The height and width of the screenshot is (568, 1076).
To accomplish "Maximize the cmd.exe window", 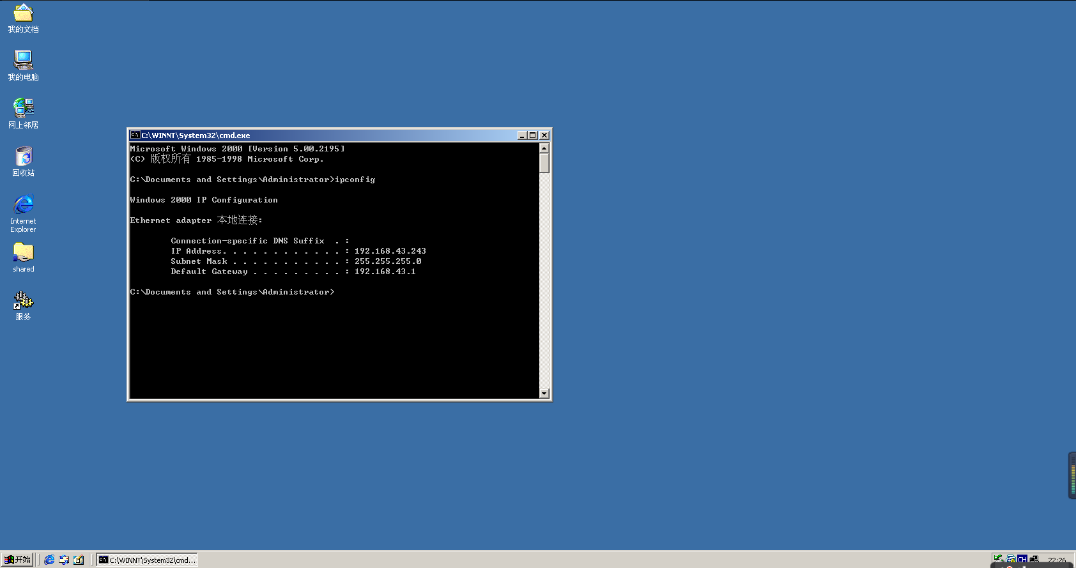I will tap(532, 135).
